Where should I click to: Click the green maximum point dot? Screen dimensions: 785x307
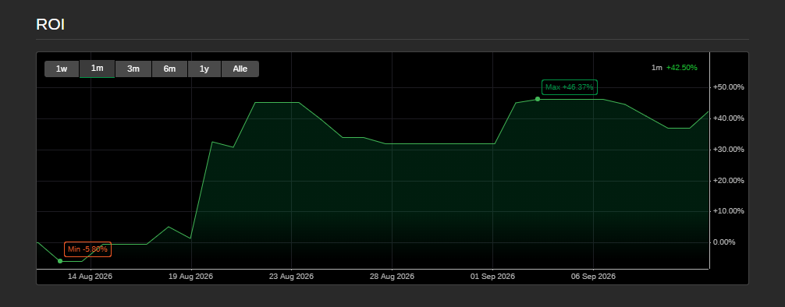[538, 99]
